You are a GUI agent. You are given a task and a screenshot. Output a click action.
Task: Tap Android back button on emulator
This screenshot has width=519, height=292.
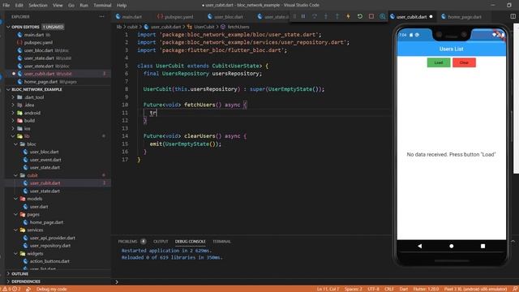click(419, 246)
